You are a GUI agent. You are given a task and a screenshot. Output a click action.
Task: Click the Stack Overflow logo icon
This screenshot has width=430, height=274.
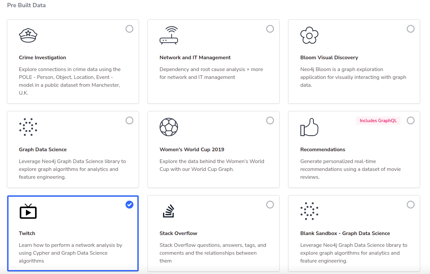click(169, 211)
